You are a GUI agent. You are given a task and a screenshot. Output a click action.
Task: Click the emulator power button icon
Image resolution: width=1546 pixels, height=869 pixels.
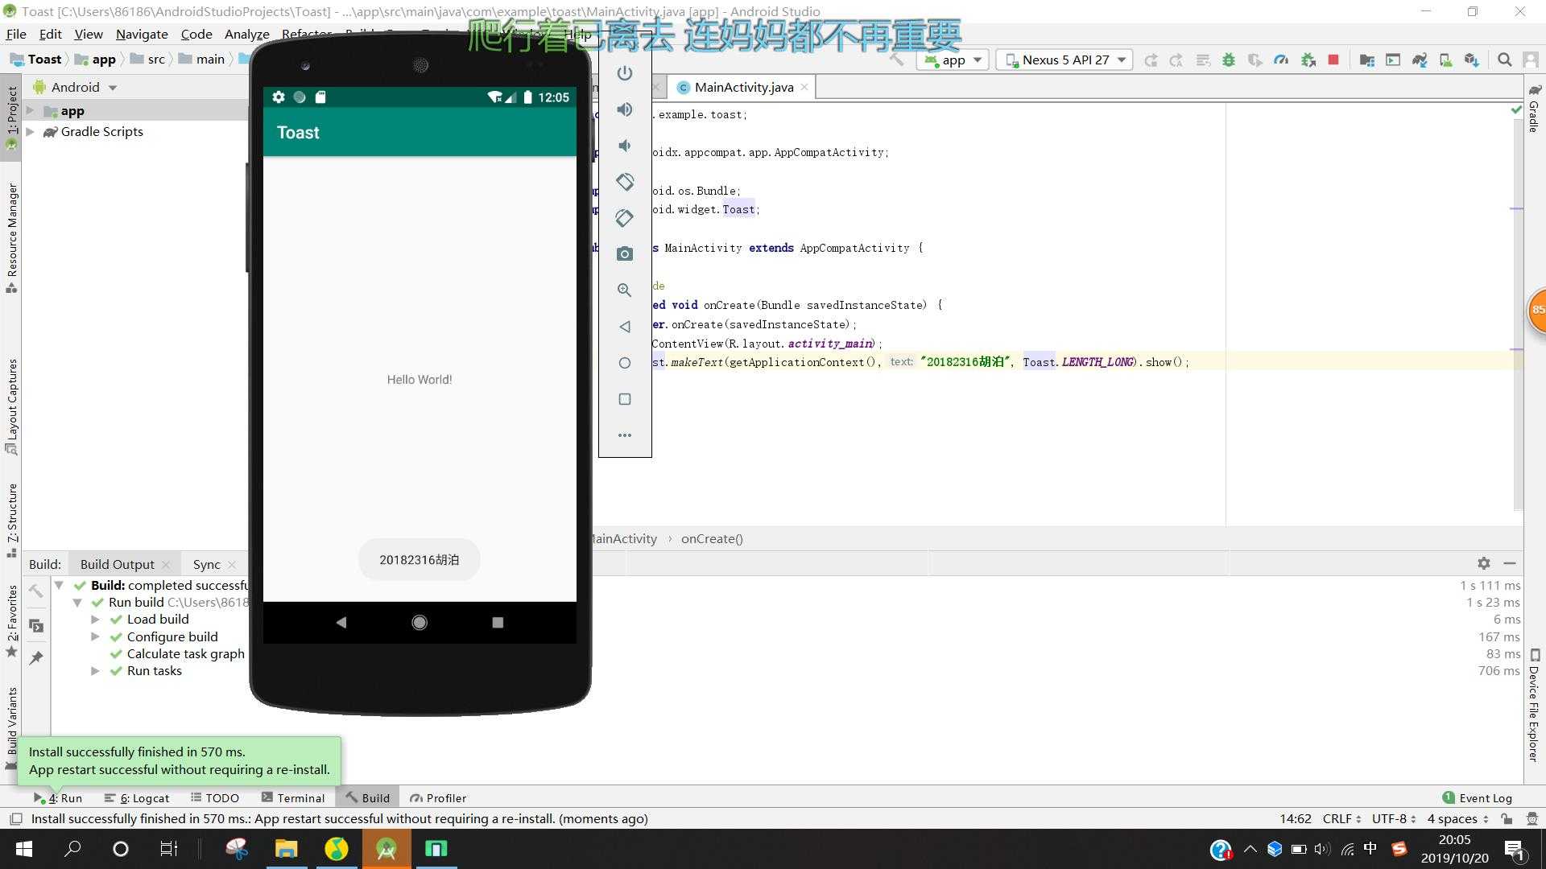tap(625, 73)
